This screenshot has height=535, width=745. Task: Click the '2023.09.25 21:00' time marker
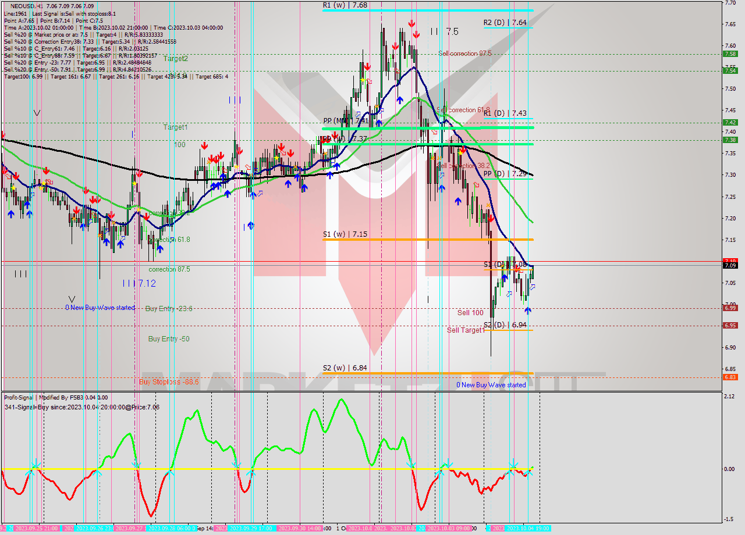(x=36, y=529)
